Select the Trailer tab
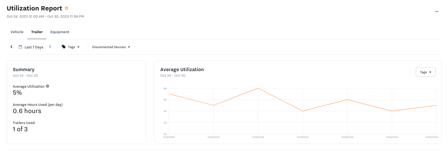This screenshot has height=151, width=448. [37, 32]
